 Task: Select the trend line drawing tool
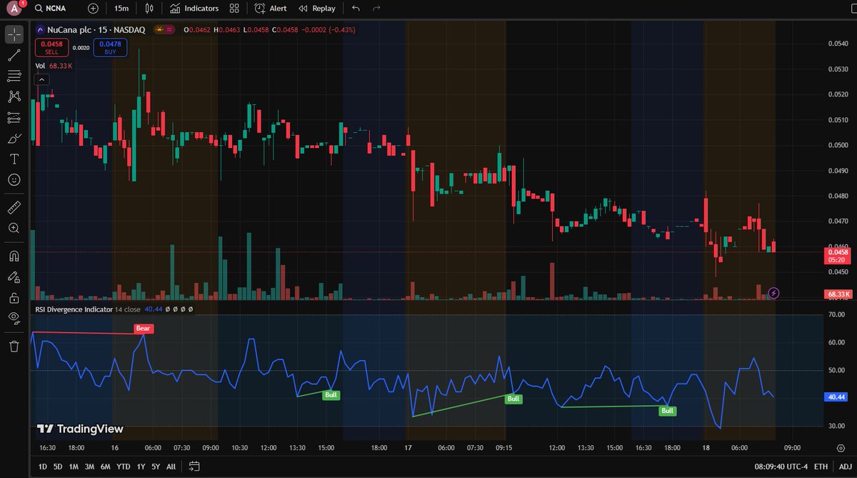[14, 54]
